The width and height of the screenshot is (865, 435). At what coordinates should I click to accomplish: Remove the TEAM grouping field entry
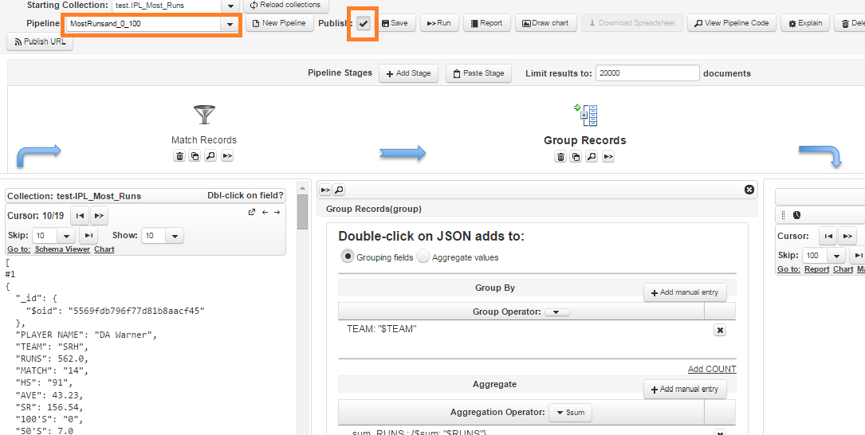(x=719, y=331)
